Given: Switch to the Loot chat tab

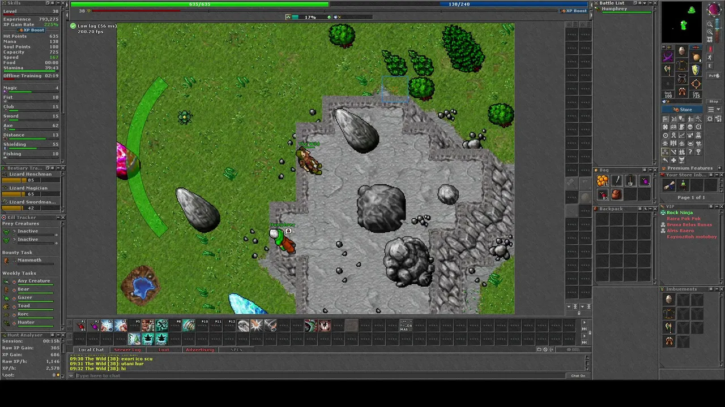Looking at the screenshot, I should [164, 349].
